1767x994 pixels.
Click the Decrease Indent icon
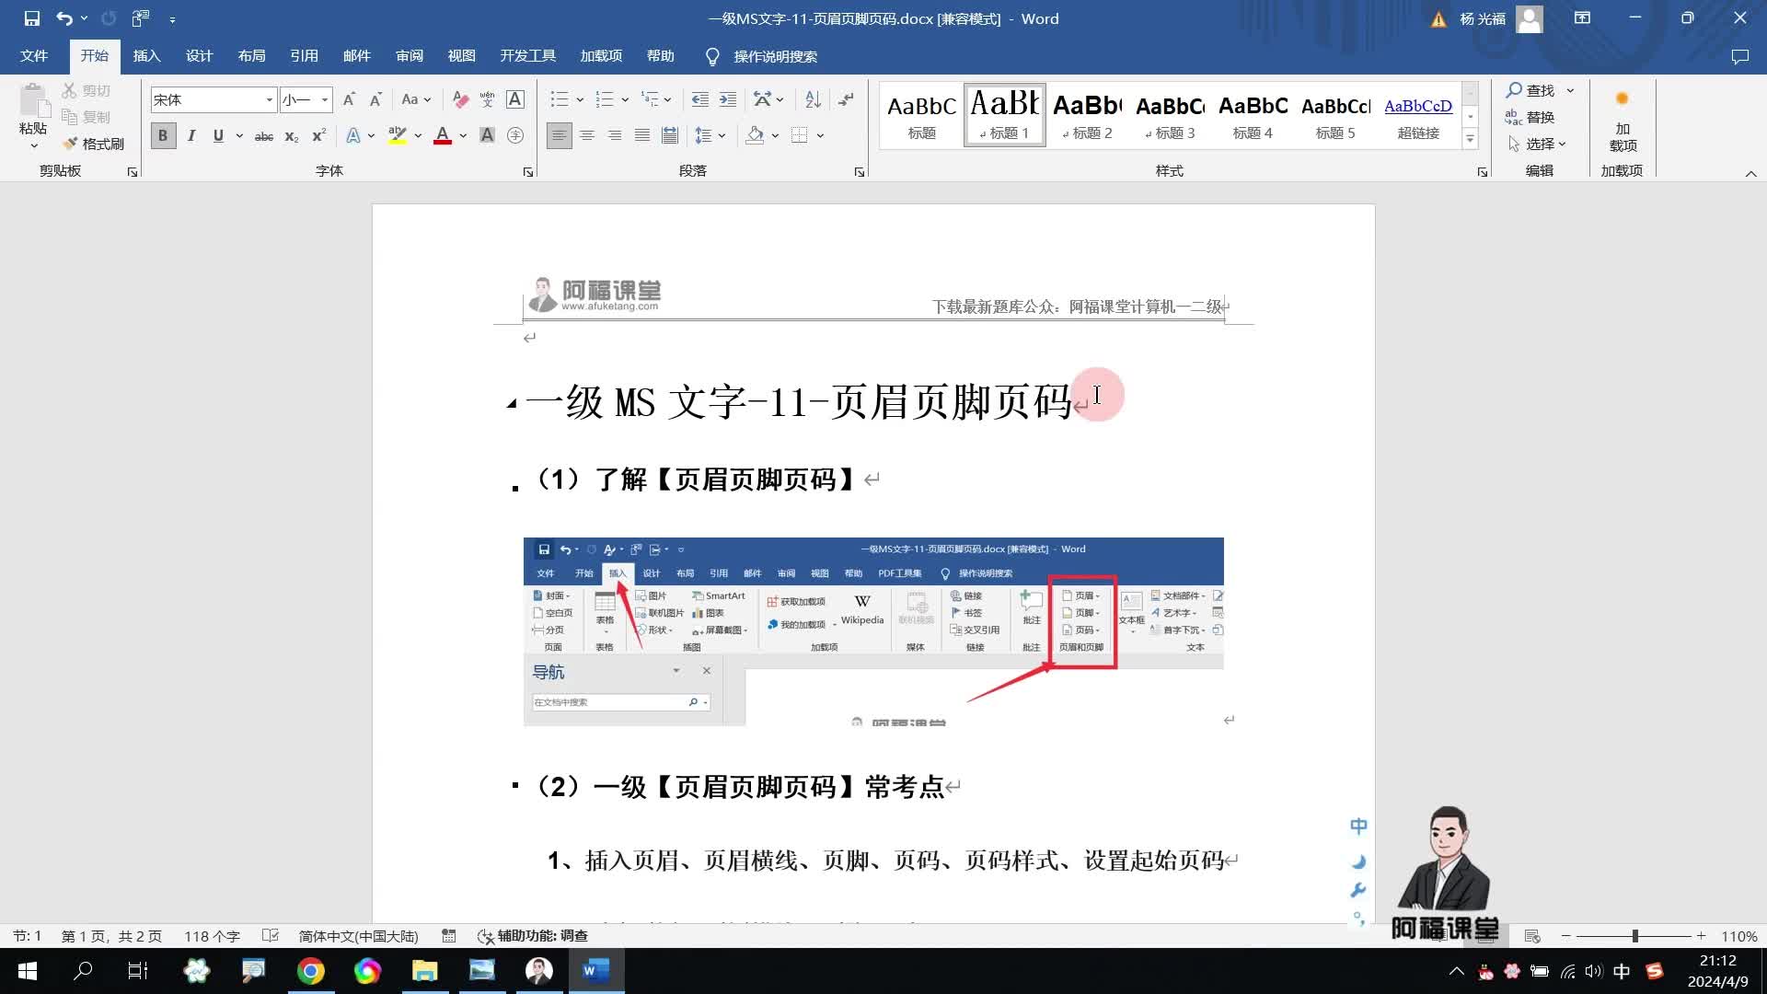pos(699,99)
